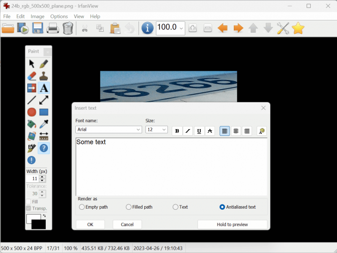Toggle bold formatting in Insert text
Image resolution: width=337 pixels, height=253 pixels.
(177, 131)
